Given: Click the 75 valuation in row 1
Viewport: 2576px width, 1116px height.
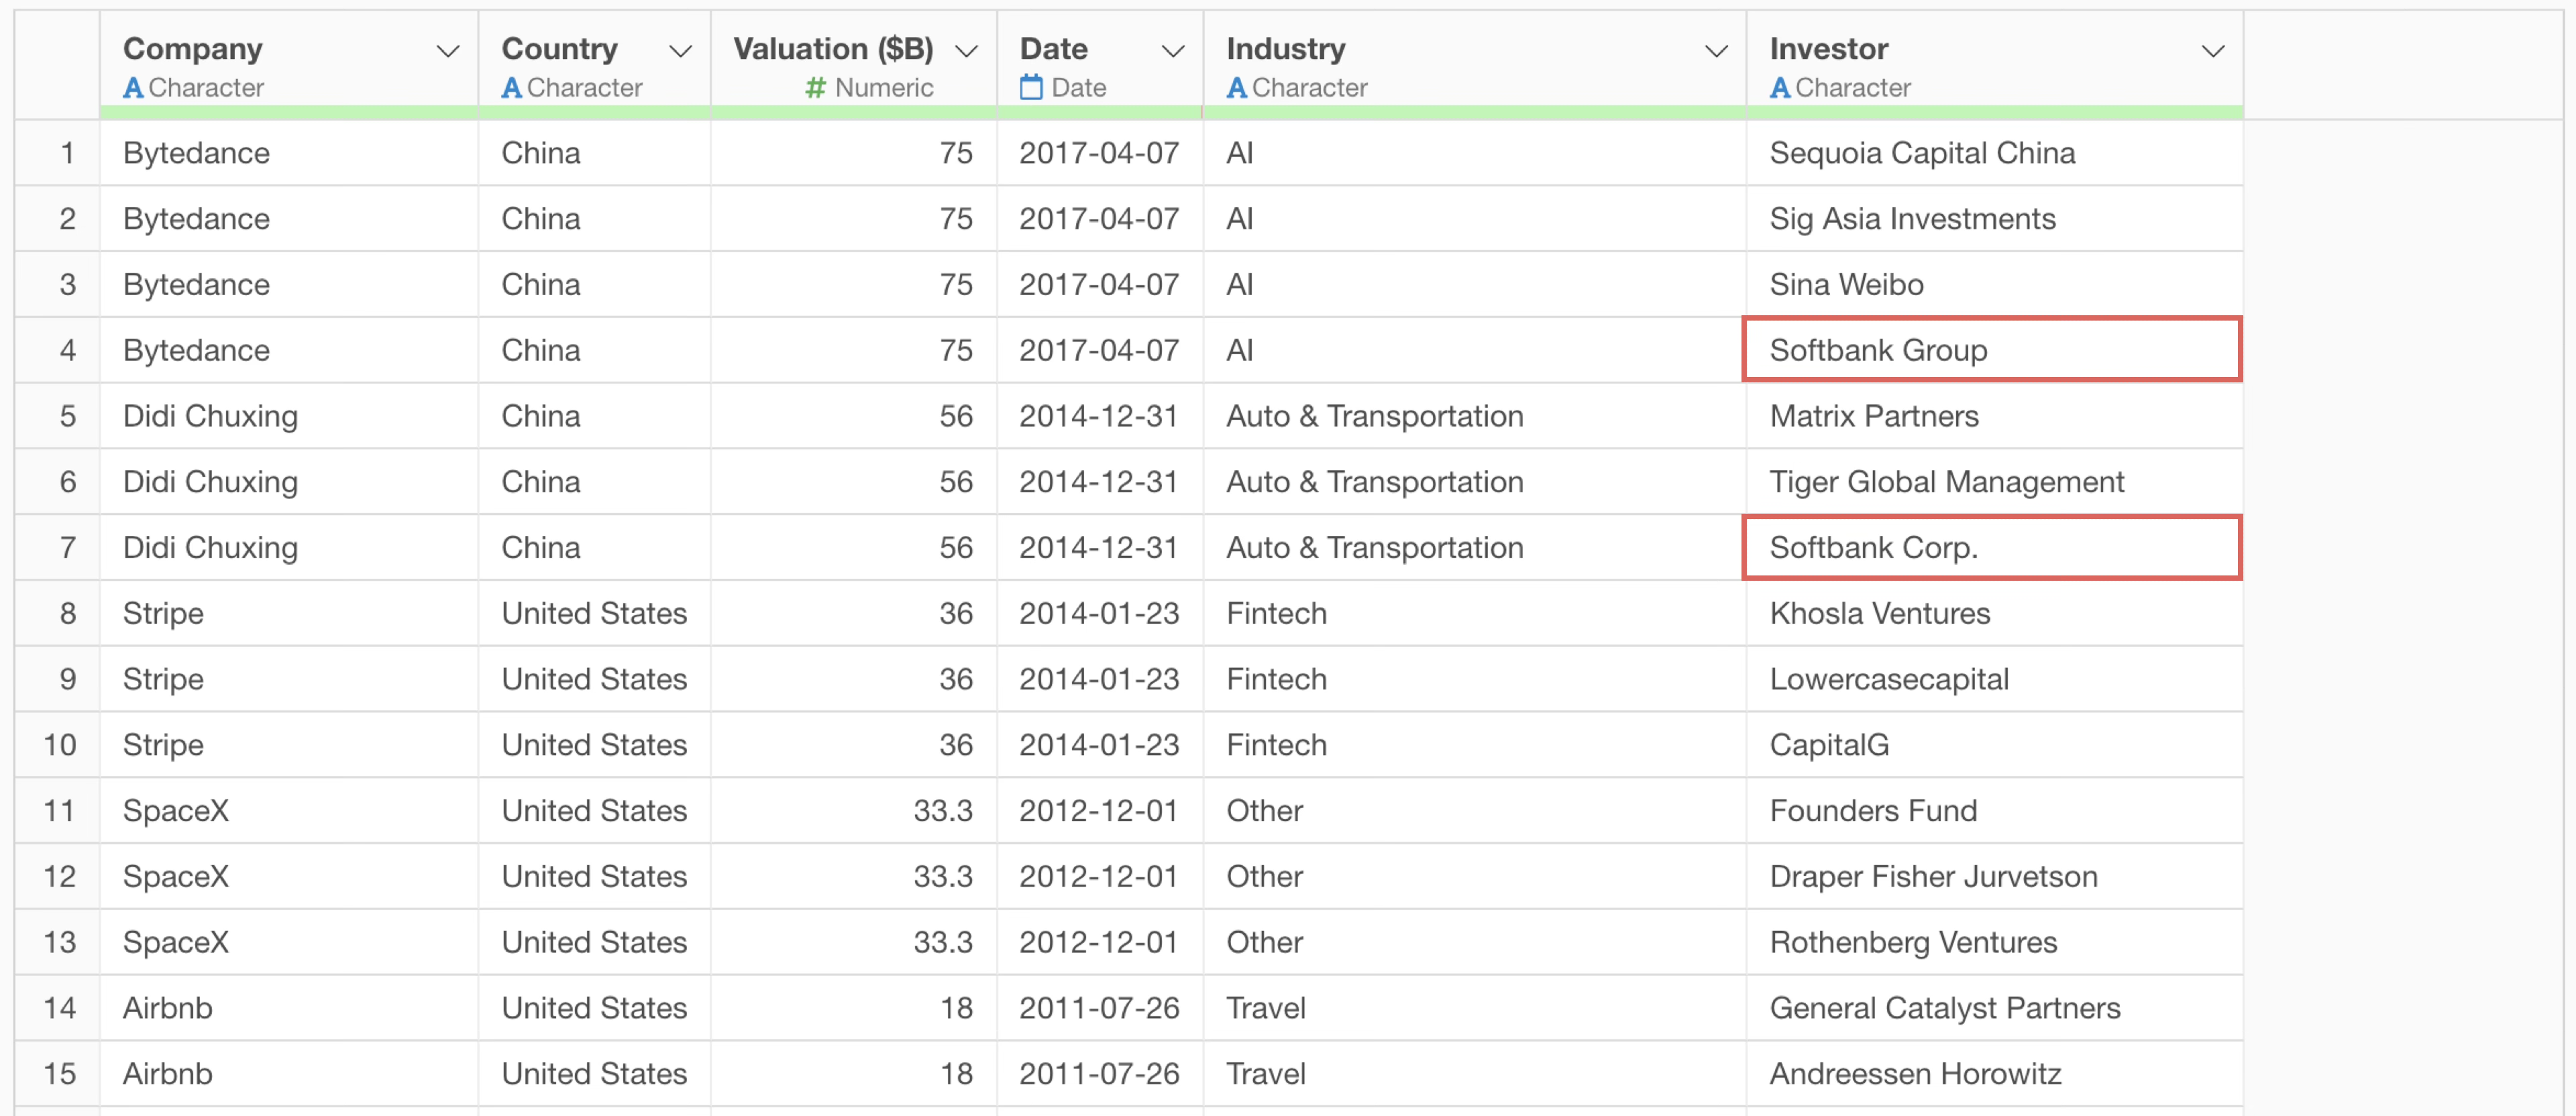Looking at the screenshot, I should click(x=854, y=153).
